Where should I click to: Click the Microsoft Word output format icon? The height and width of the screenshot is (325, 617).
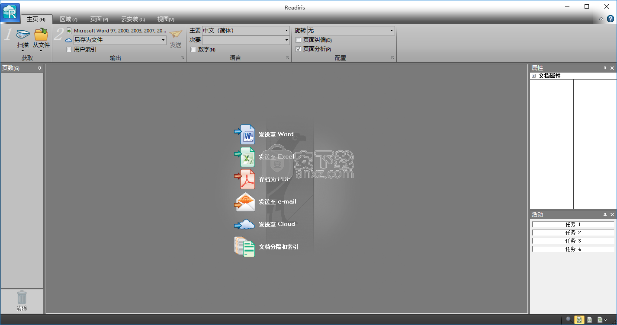(x=69, y=31)
